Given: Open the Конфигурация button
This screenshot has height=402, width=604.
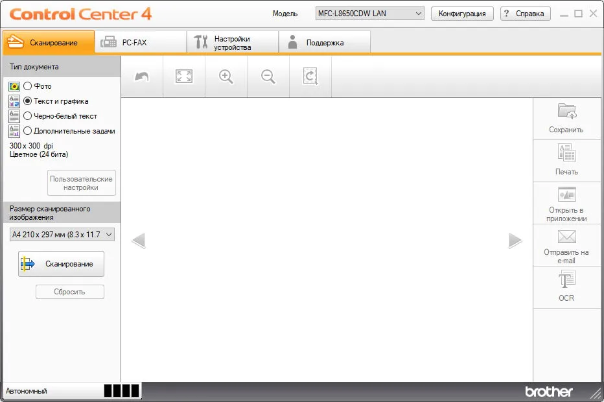Looking at the screenshot, I should [462, 14].
